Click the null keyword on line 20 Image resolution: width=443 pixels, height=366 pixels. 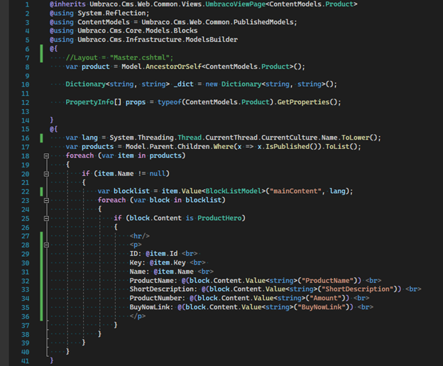point(158,174)
